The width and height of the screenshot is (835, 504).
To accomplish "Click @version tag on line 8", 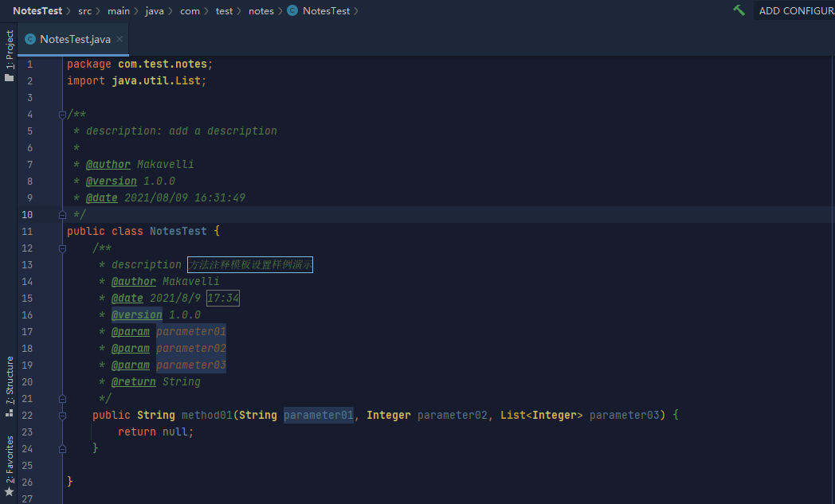I will click(x=112, y=181).
